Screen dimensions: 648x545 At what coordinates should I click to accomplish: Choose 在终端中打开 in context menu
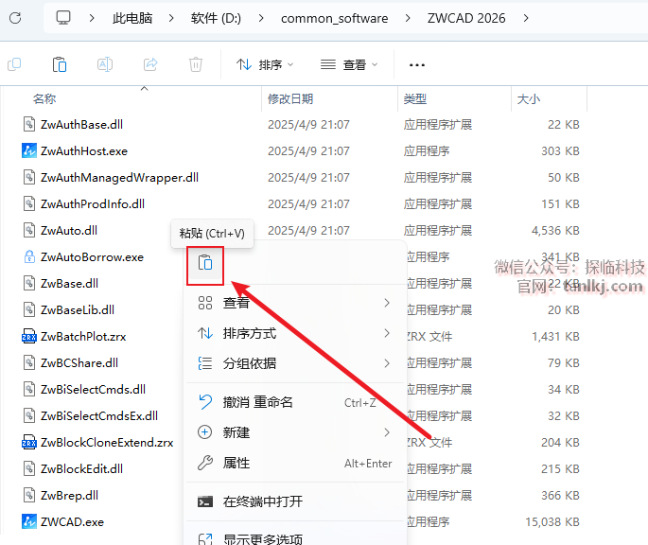295,502
